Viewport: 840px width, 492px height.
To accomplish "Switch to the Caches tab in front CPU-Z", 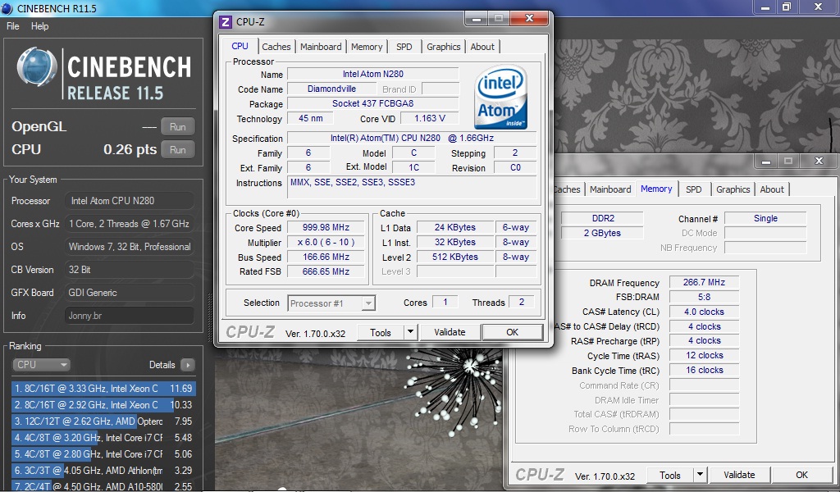I will point(276,47).
